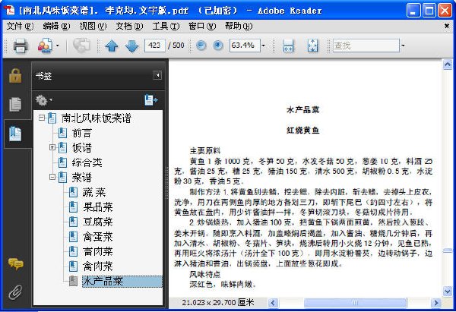Collapse the 南北风味饭菜谱 root bookmark

[x=42, y=118]
